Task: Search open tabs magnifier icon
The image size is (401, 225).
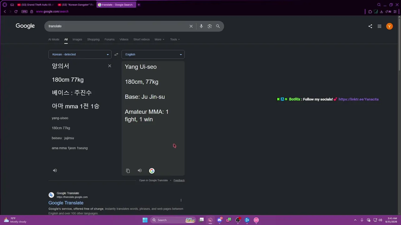Action: click(x=379, y=5)
